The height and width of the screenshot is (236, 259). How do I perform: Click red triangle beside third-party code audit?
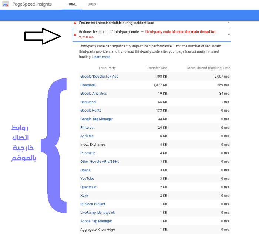(75, 34)
